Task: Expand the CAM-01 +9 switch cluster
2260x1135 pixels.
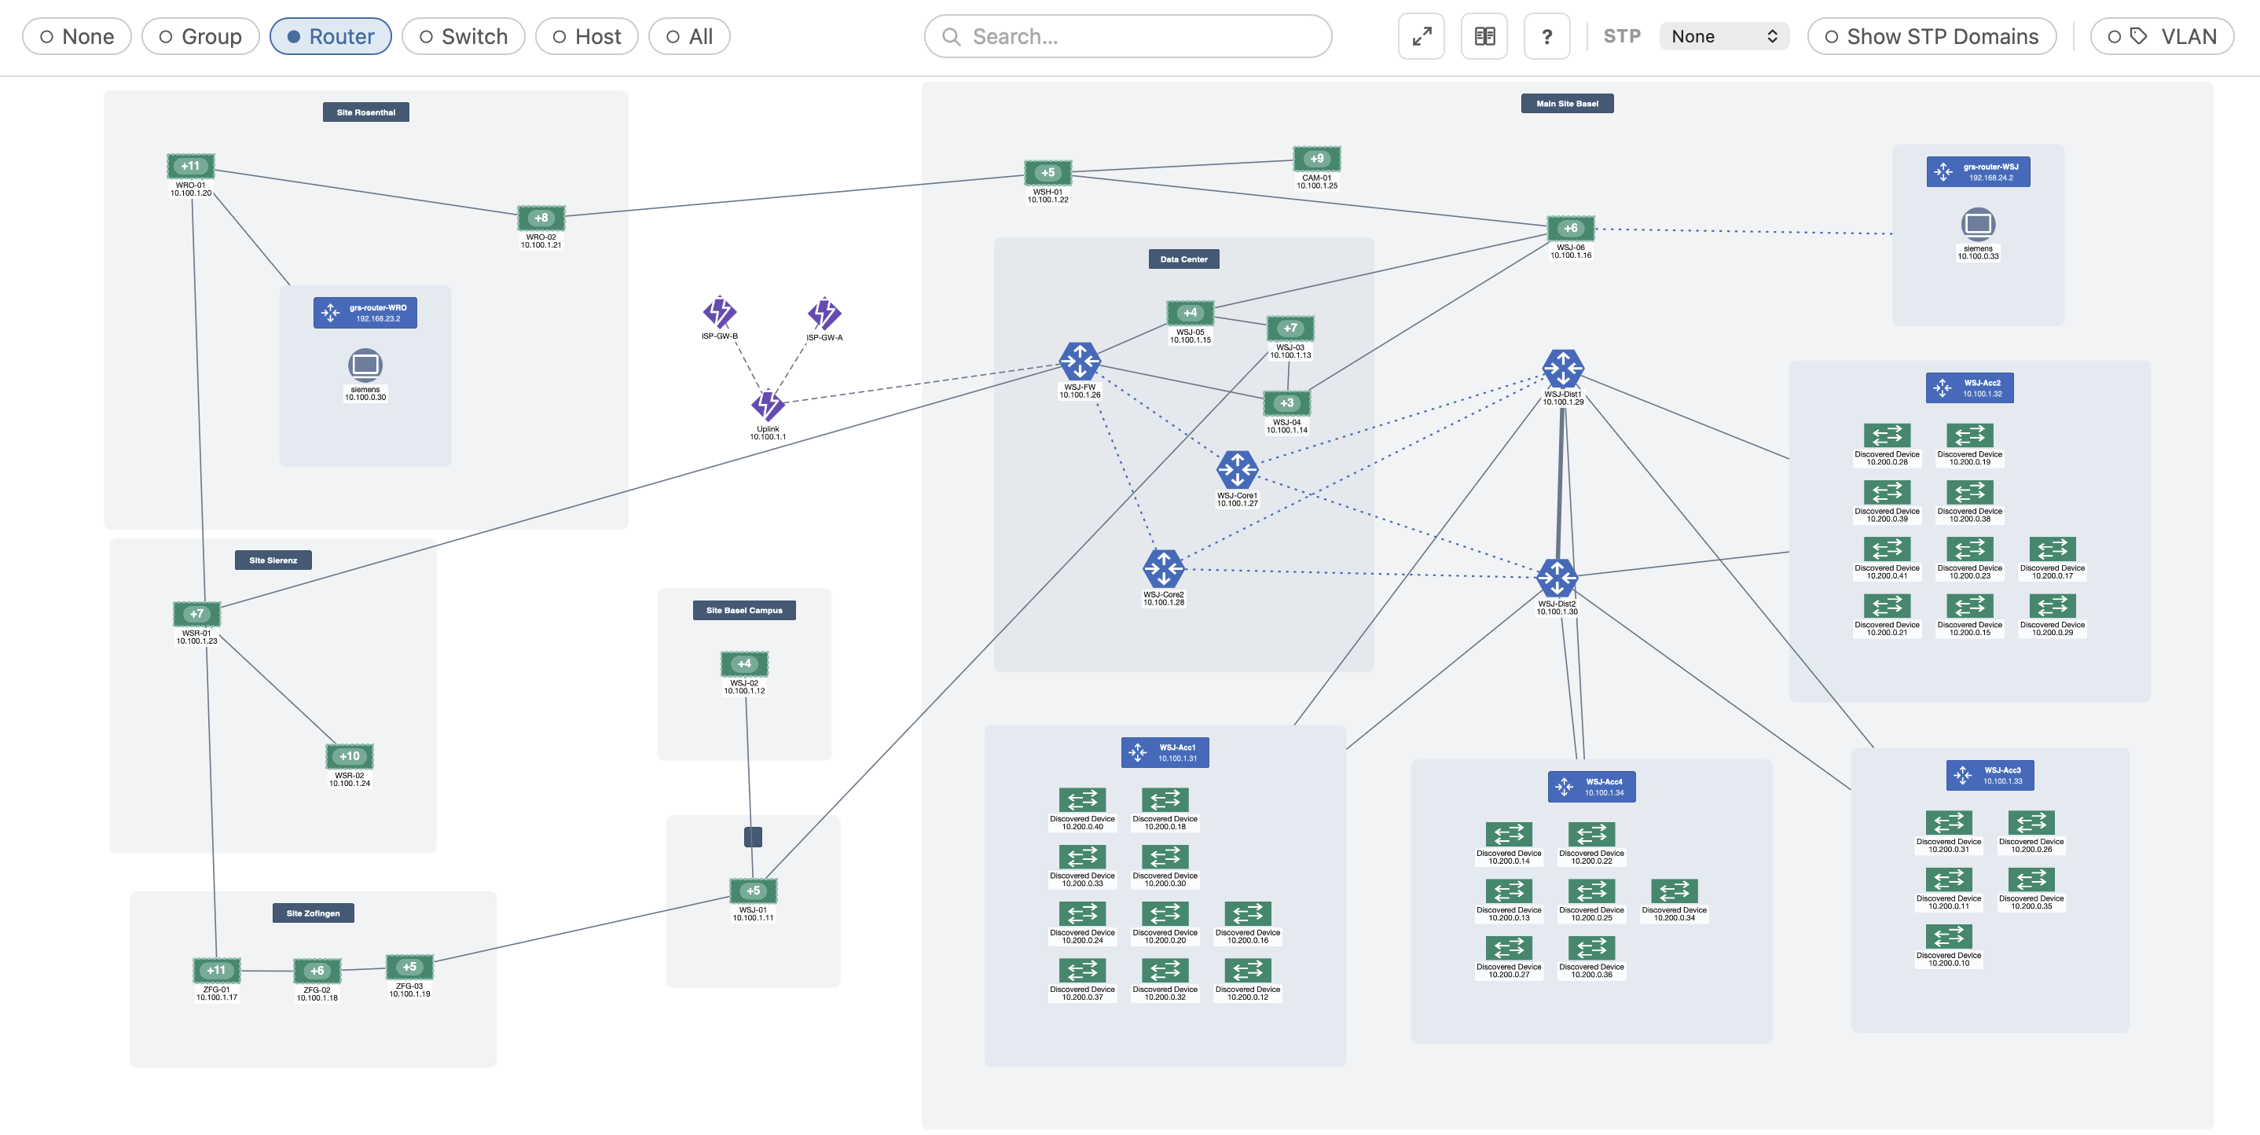Action: click(x=1317, y=159)
